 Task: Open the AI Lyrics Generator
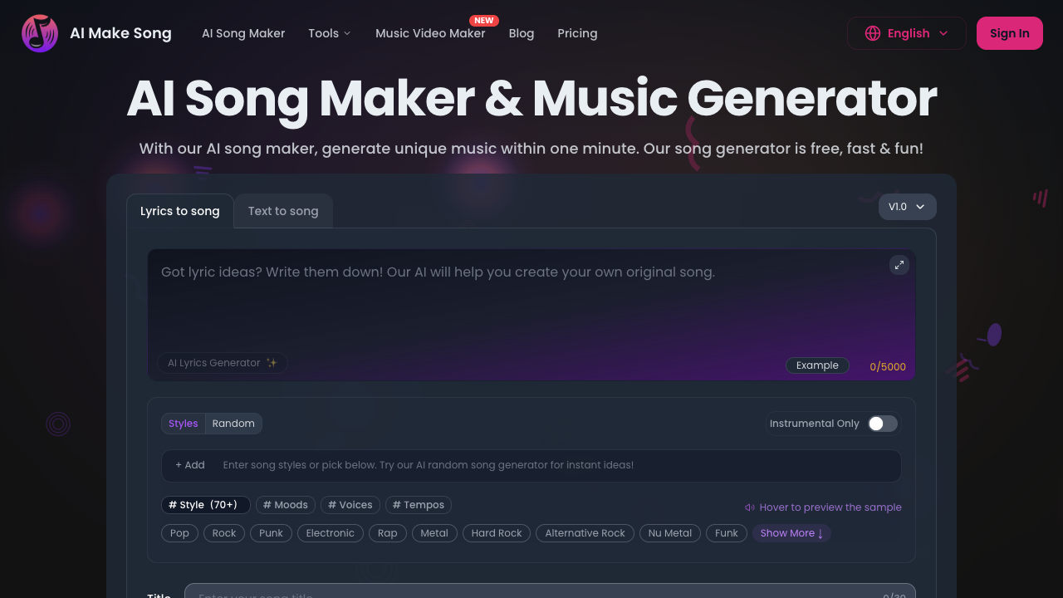pos(222,363)
